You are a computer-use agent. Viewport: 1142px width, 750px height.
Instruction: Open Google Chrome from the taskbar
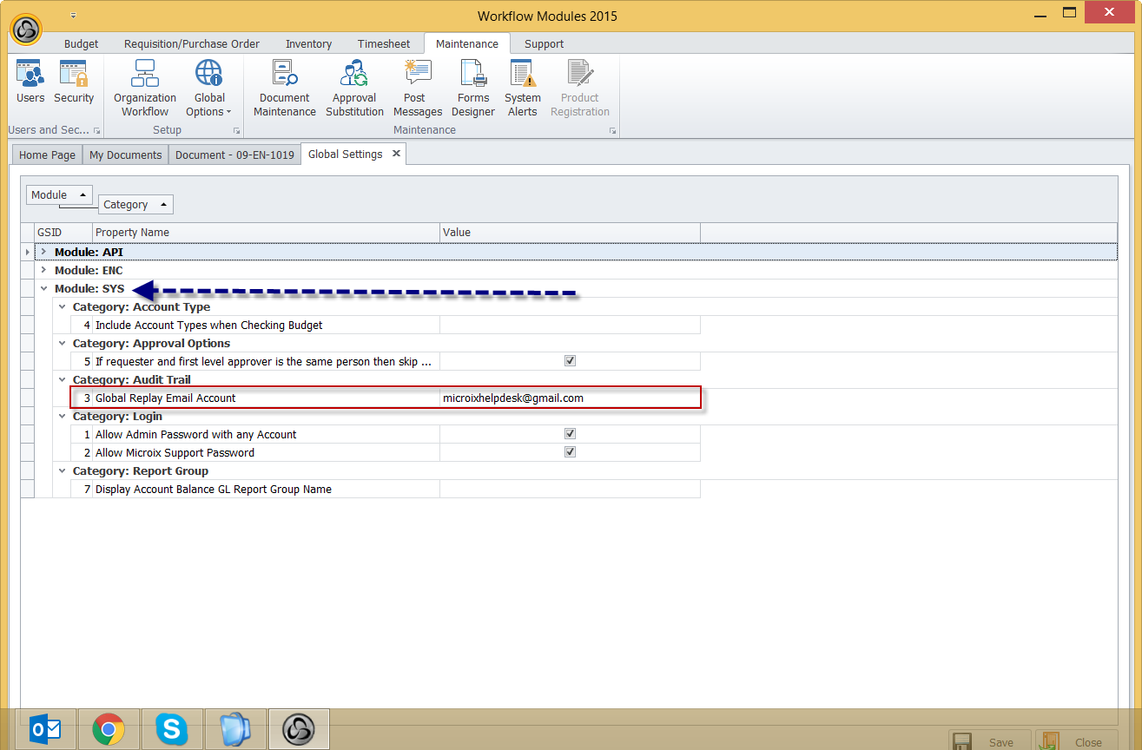[108, 729]
